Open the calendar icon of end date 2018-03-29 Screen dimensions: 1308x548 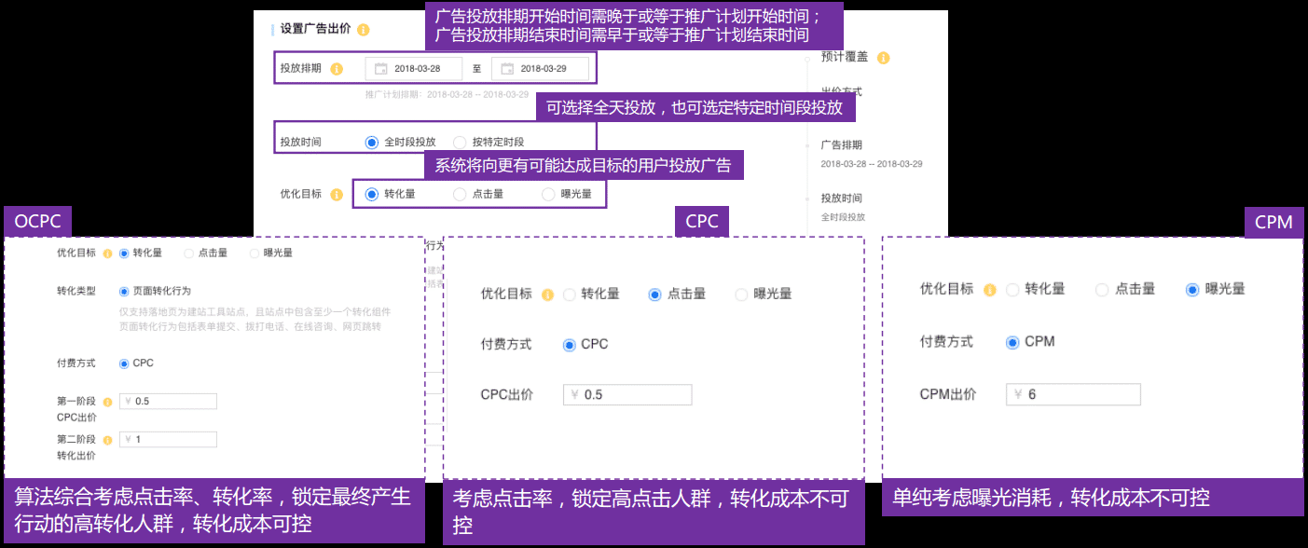[x=507, y=68]
